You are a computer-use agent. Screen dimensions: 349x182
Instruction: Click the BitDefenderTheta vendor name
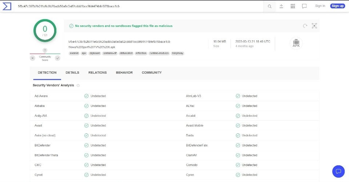46,155
